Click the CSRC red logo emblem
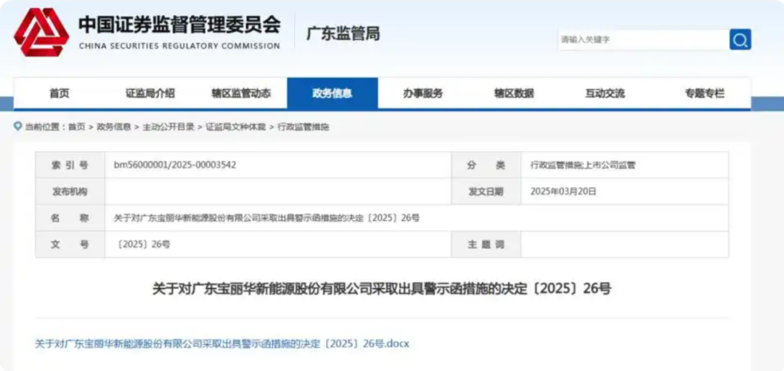784x371 pixels. point(41,33)
